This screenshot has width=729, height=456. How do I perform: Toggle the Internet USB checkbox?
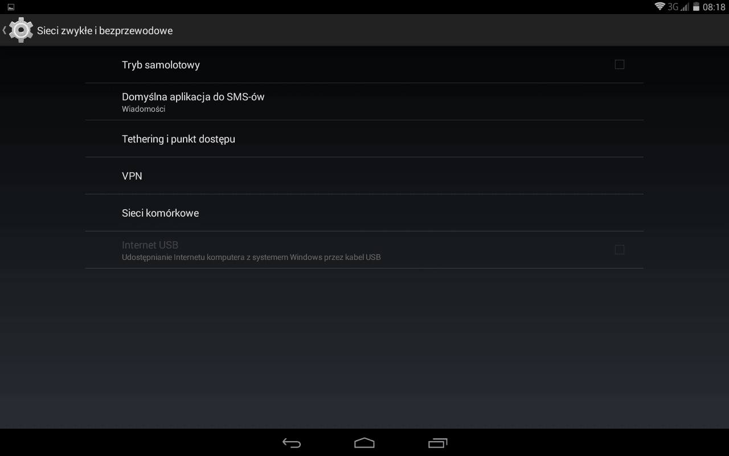pyautogui.click(x=620, y=250)
